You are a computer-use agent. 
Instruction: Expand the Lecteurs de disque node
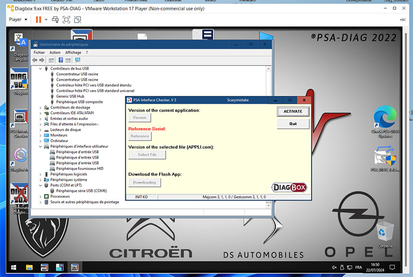pyautogui.click(x=40, y=130)
